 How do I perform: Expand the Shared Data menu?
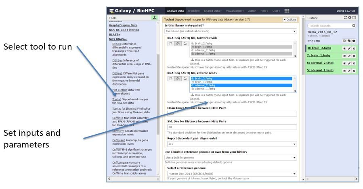(213, 11)
